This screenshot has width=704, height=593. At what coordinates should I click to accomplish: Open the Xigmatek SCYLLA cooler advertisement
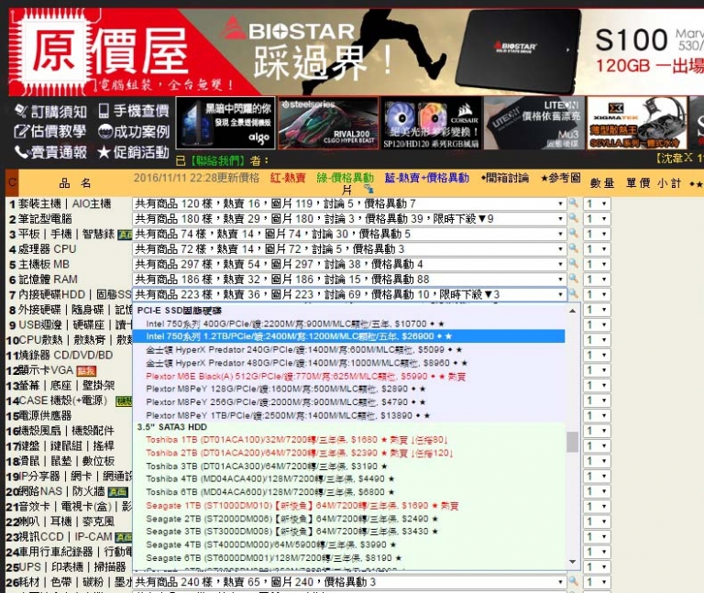coord(637,123)
